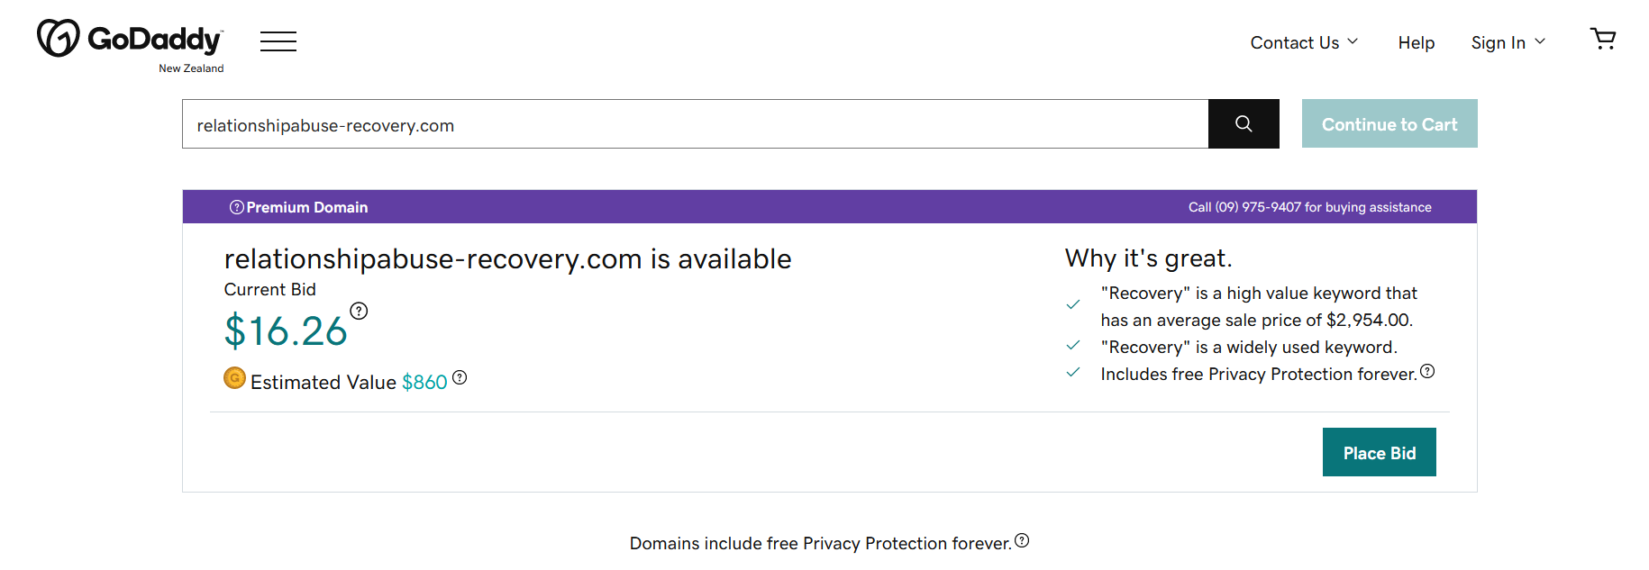
Task: Click the gold coin Estimated Value icon
Action: coord(234,378)
